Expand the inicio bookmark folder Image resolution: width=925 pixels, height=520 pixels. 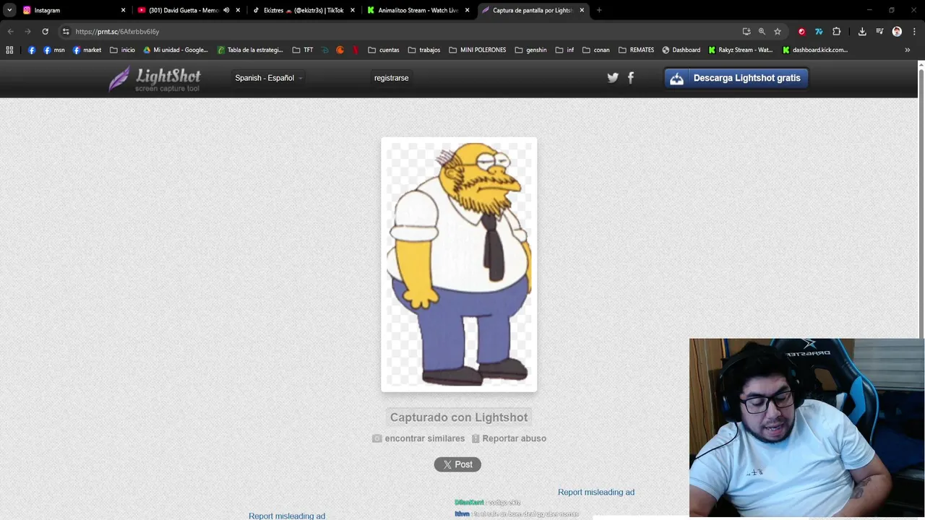tap(123, 50)
